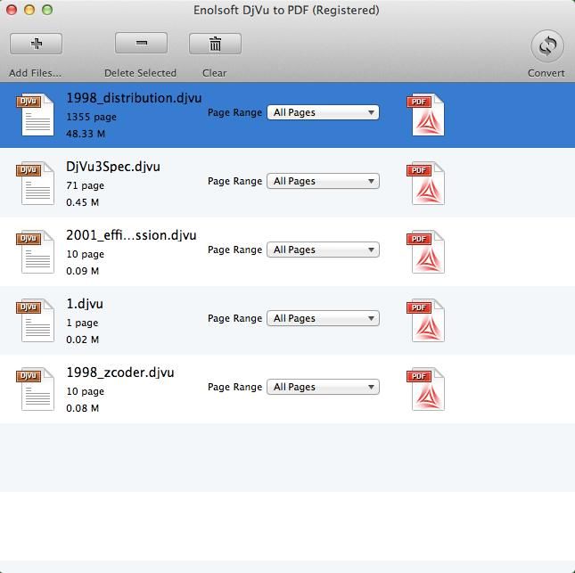This screenshot has width=575, height=573.
Task: Click DjVu file icon of 2001_effi...ssion.djvu
Action: [37, 252]
